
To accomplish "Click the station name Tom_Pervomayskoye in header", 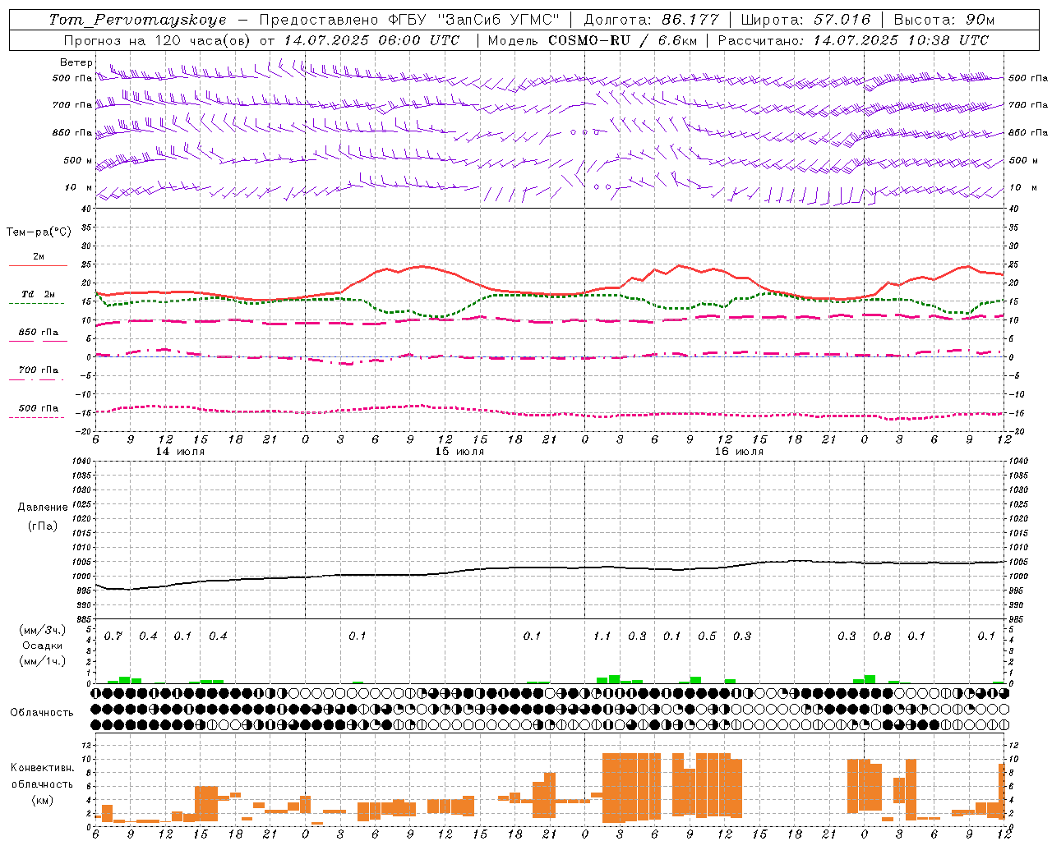I will [x=137, y=20].
